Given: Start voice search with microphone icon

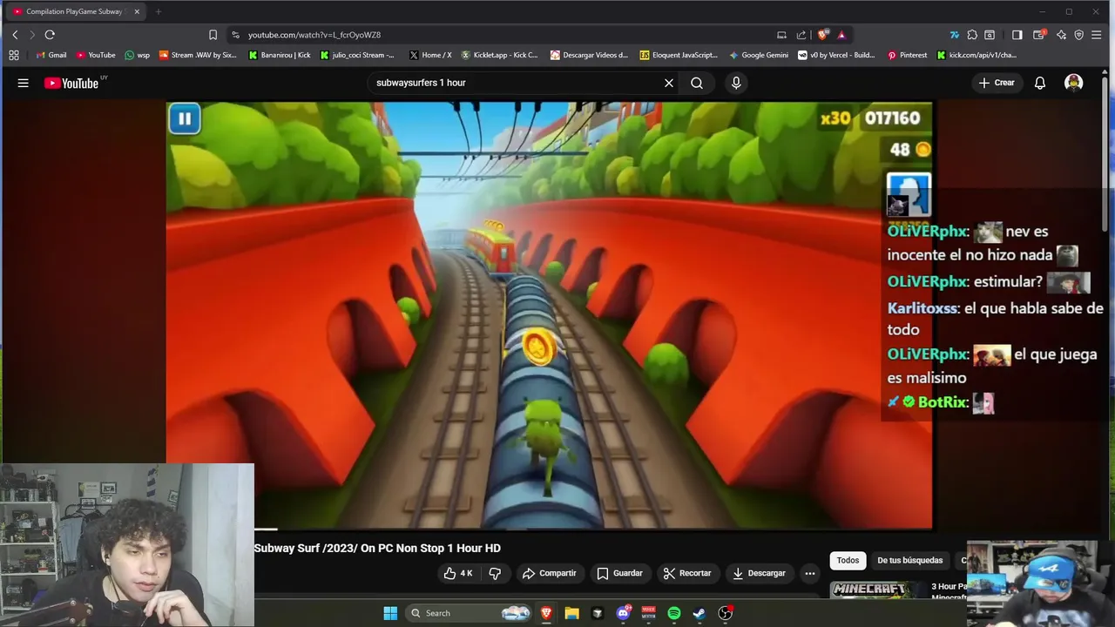Looking at the screenshot, I should coord(736,83).
